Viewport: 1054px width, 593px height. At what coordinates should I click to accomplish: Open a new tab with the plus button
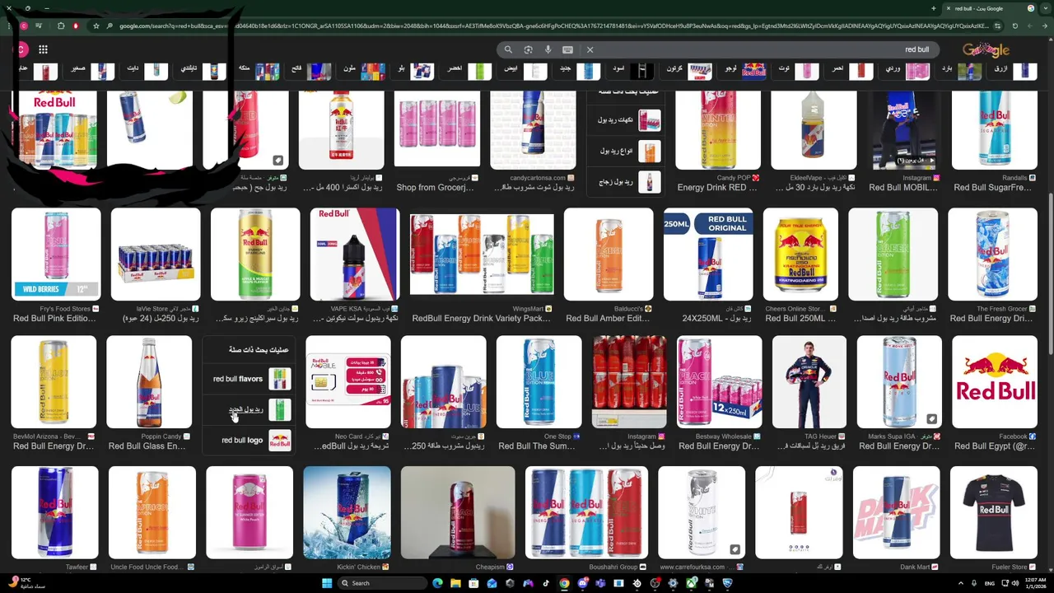[933, 8]
